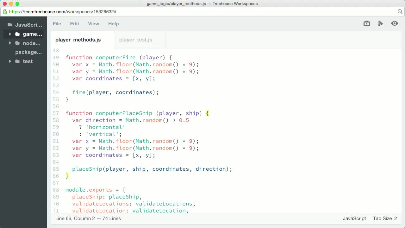Switch to player_test.js tab
The image size is (405, 228).
[136, 40]
